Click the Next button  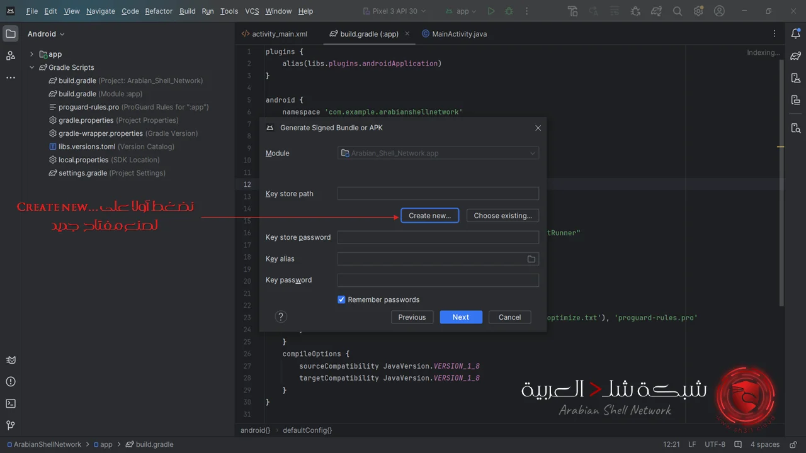[x=461, y=317]
